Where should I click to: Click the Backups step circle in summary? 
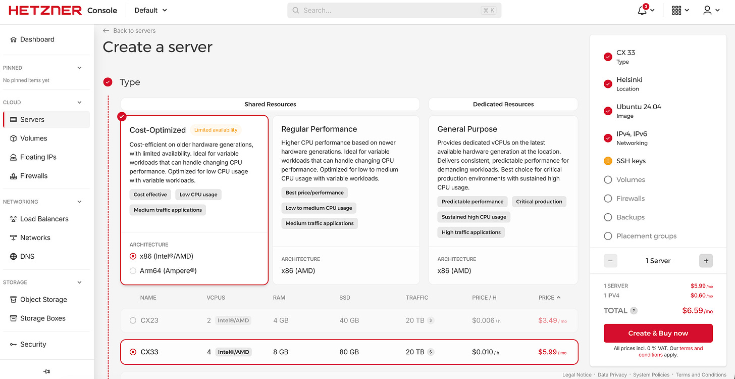pyautogui.click(x=608, y=217)
